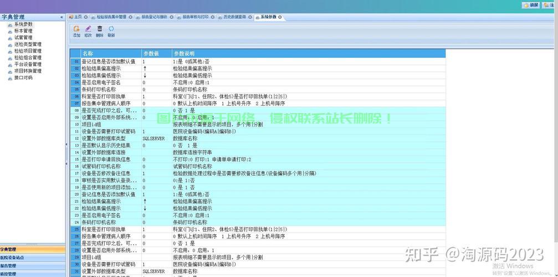Click the 删除 (delete) trash icon

[100, 29]
